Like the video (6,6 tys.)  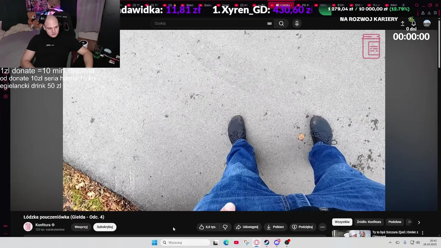208,227
